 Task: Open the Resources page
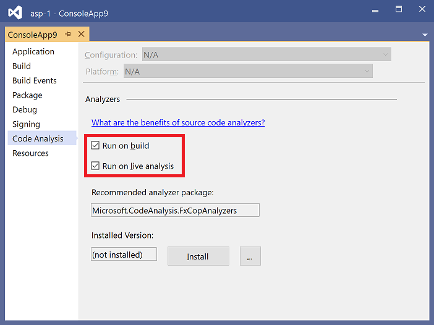tap(30, 153)
